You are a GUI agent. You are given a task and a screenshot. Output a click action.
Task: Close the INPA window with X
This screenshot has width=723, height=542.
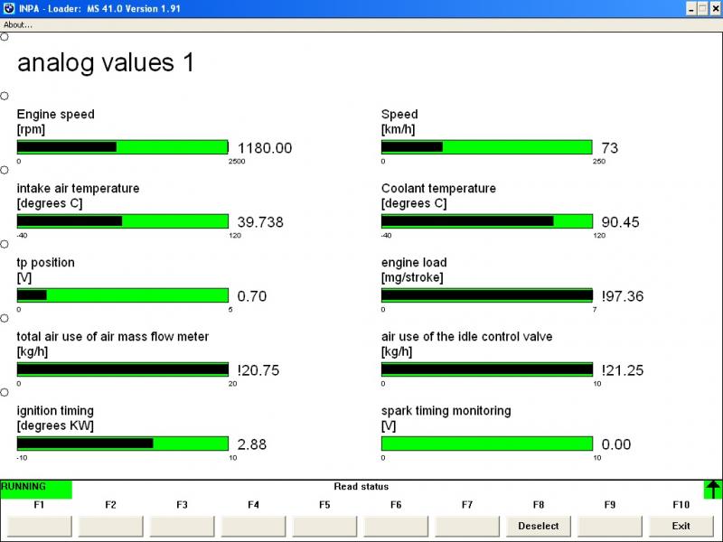[715, 7]
